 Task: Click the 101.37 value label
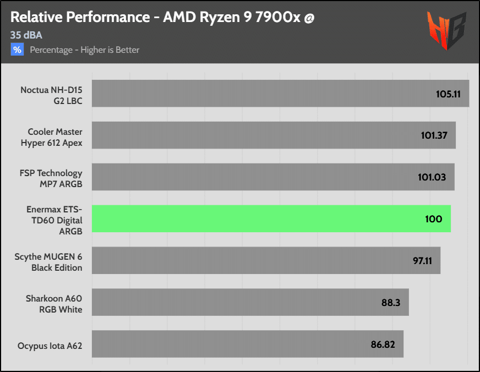click(434, 135)
